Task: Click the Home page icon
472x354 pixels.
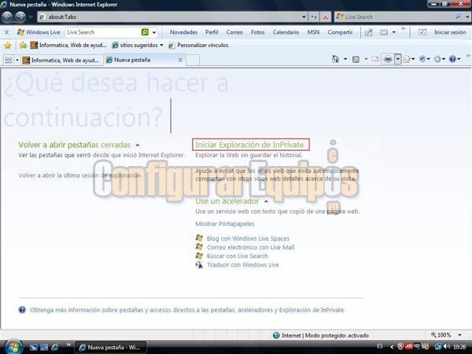Action: pos(335,59)
